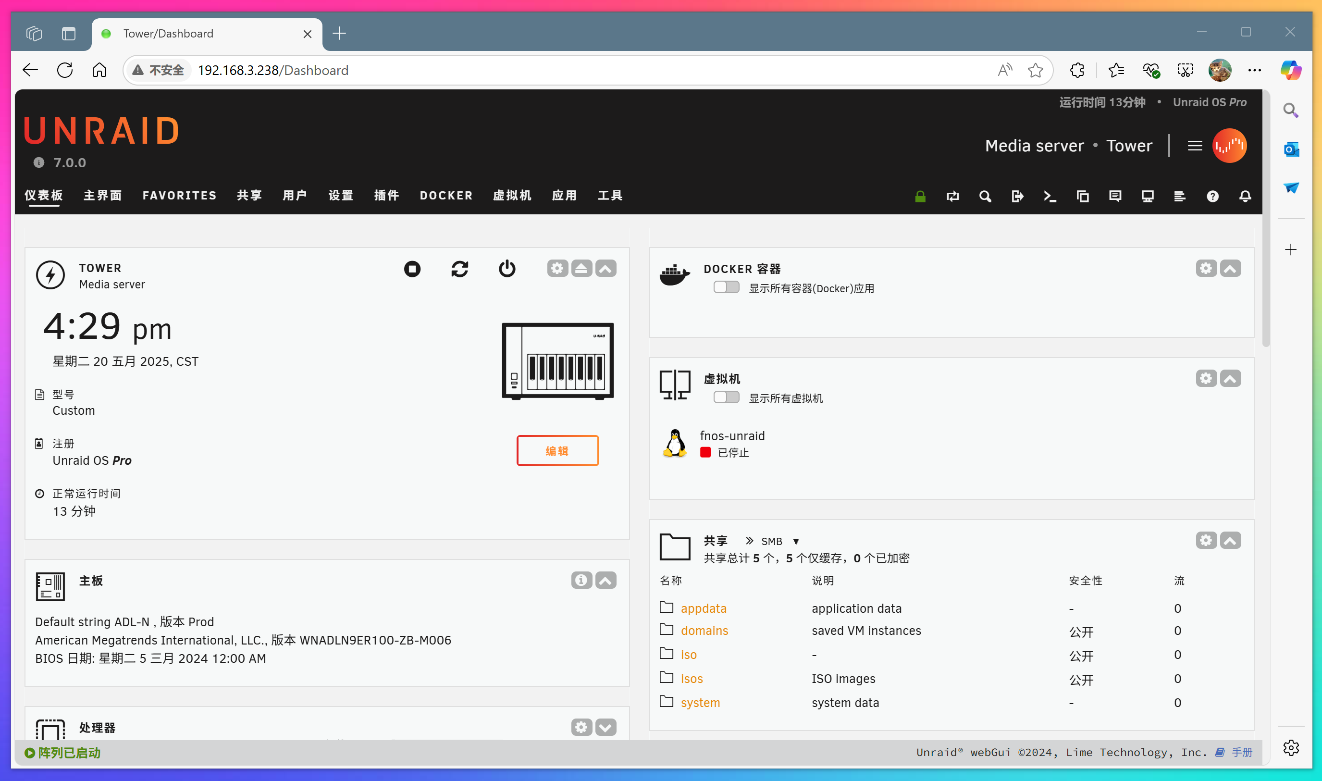Expand the 处理器 section
The image size is (1322, 781).
pyautogui.click(x=605, y=727)
